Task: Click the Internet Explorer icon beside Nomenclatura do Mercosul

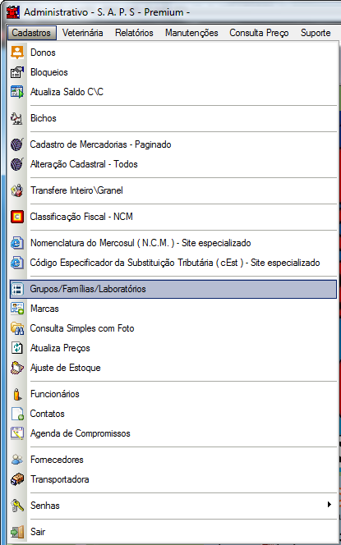Action: tap(17, 243)
